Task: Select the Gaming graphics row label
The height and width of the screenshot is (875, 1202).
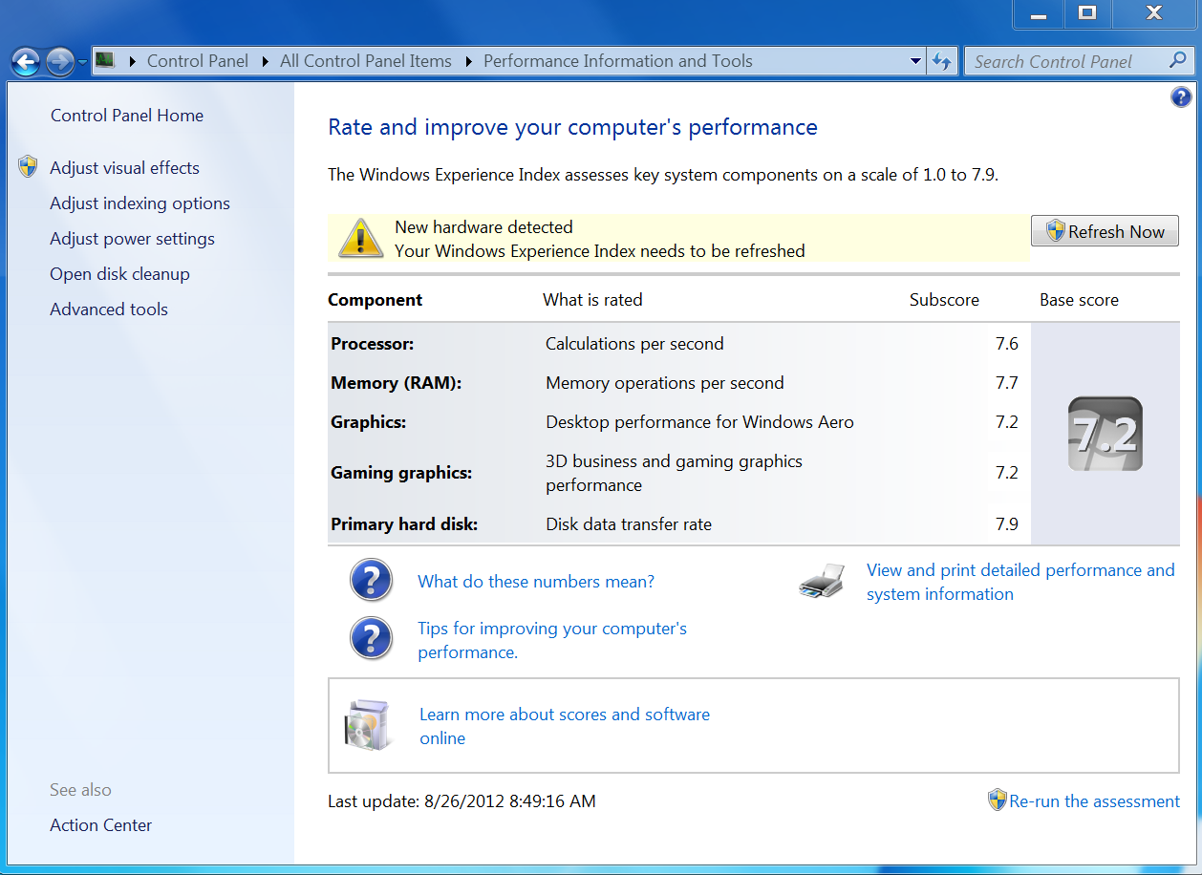Action: click(401, 473)
